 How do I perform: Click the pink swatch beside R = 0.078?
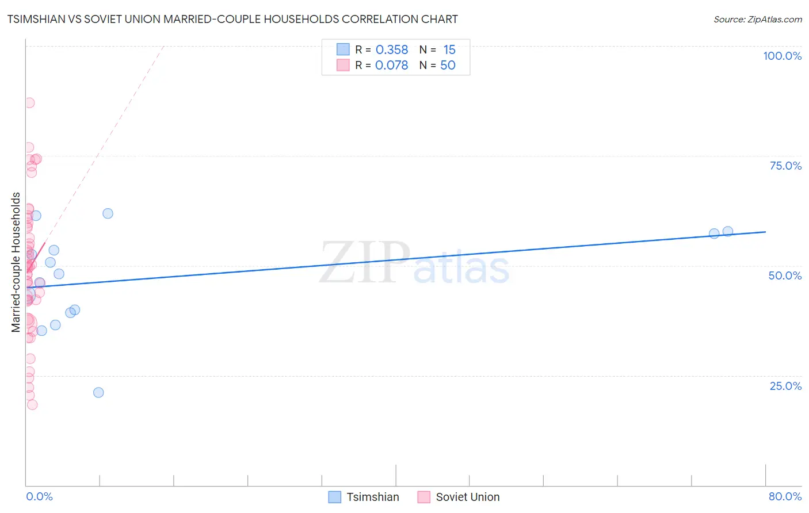point(343,65)
